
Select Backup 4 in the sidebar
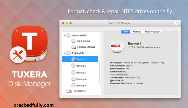pyautogui.click(x=80, y=79)
